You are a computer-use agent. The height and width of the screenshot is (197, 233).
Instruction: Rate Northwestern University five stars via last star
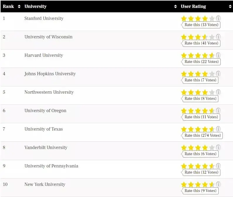pyautogui.click(x=212, y=92)
